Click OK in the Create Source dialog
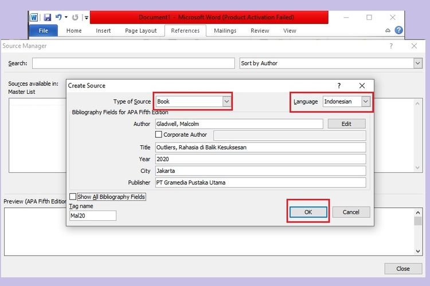 (308, 212)
